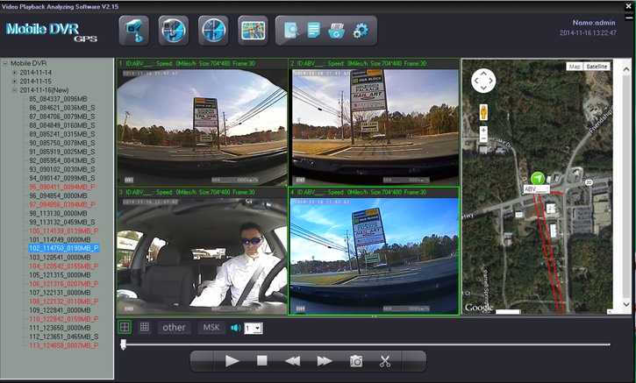This screenshot has height=383, width=636.
Task: Click the speaker volume icon
Action: 235,328
